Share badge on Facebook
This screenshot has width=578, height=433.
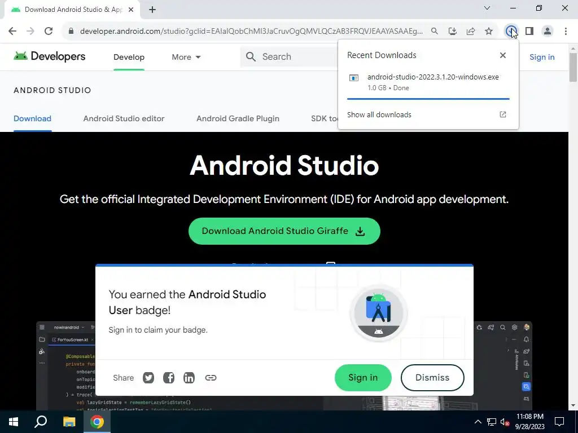pos(168,378)
